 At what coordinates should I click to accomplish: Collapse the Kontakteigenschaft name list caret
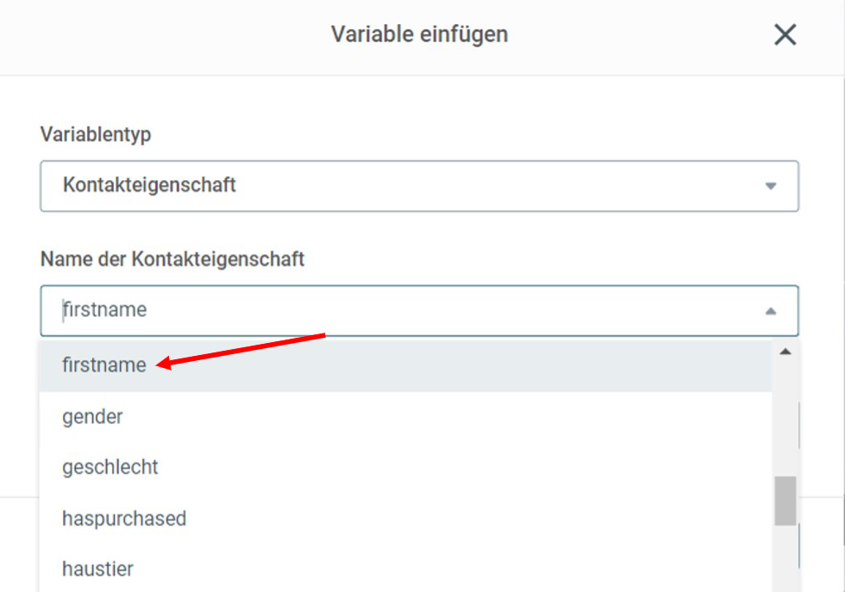tap(771, 311)
